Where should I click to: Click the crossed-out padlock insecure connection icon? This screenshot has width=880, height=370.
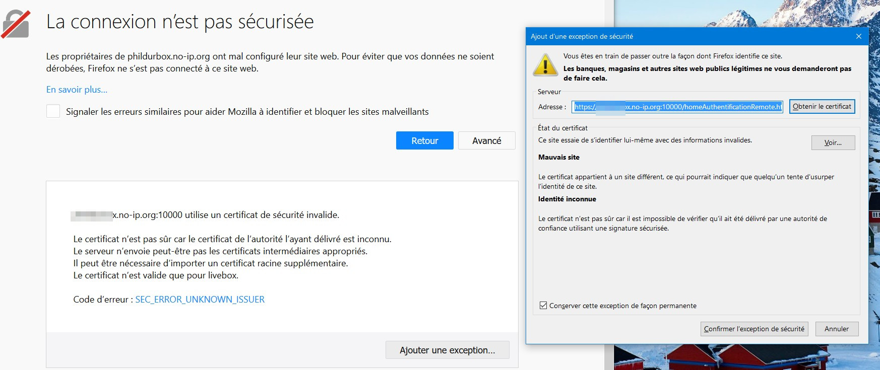[x=16, y=24]
